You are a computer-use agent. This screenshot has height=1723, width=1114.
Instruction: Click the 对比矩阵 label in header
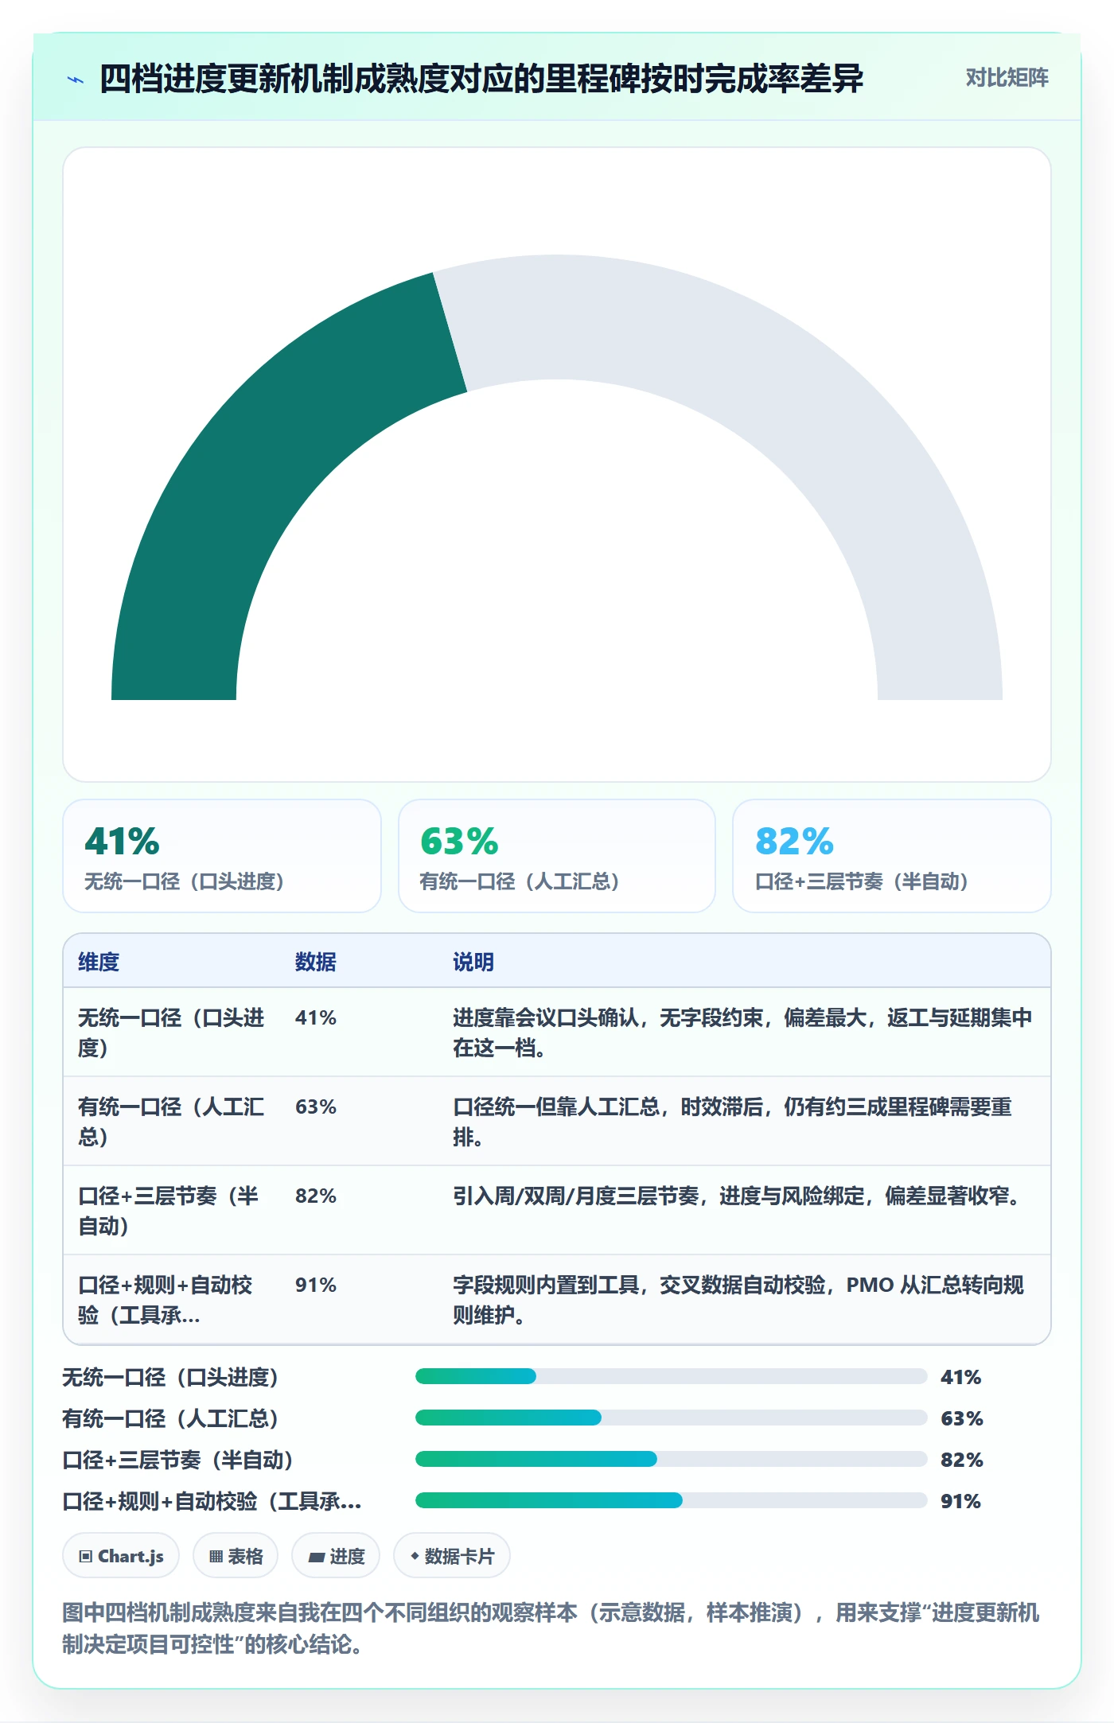[1007, 78]
